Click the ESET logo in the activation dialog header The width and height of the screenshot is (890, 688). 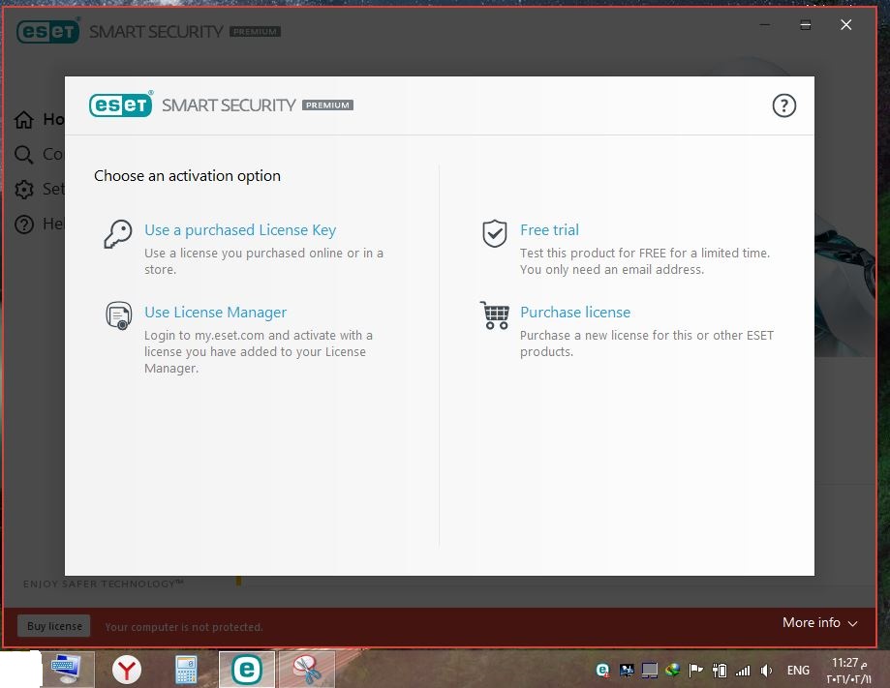tap(120, 105)
